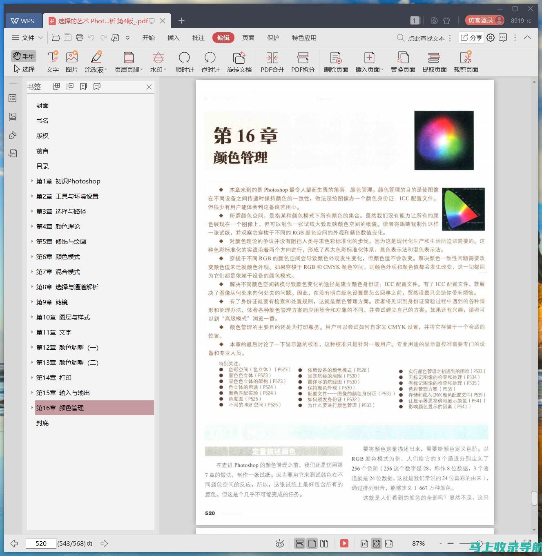The image size is (542, 556).
Task: Open the thumbnails sidebar panel icon
Action: [13, 117]
